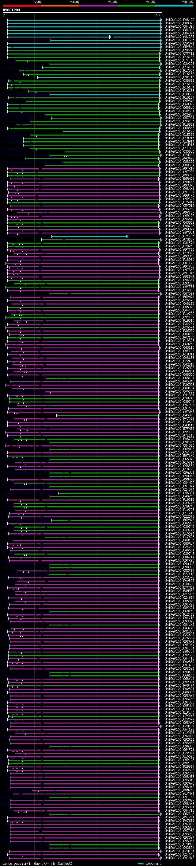Open the UniRef100_P27985 entry
Image resolution: width=196 pixels, height=866 pixels.
[179, 594]
